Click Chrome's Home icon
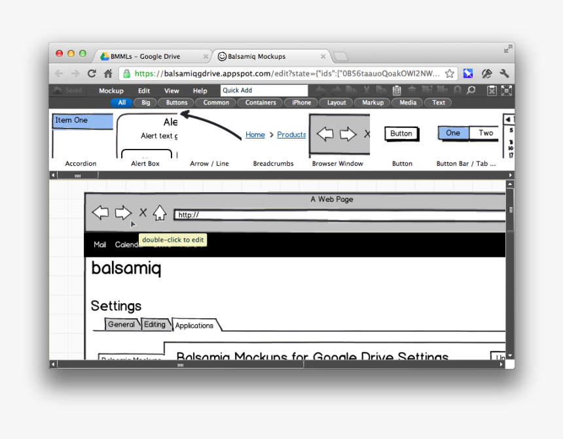Screen dimensions: 563x439 (x=108, y=73)
